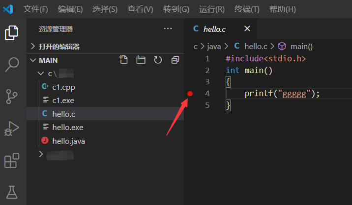Click the opening brace on line 3

[228, 82]
